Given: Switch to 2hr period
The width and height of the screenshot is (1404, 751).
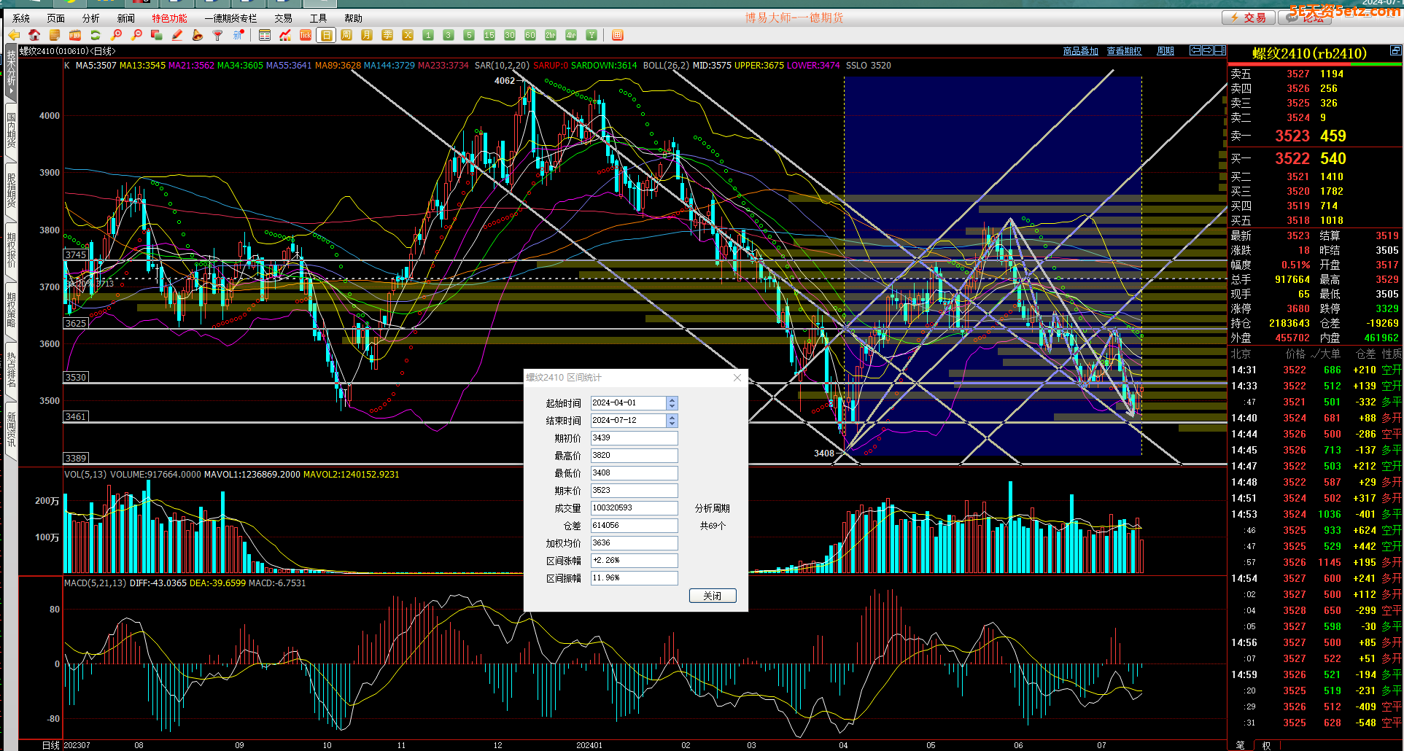Looking at the screenshot, I should [551, 35].
